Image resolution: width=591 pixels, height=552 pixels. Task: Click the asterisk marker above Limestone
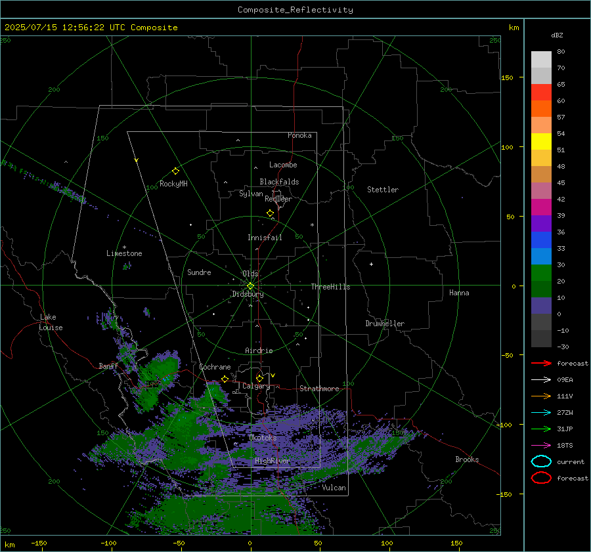124,247
